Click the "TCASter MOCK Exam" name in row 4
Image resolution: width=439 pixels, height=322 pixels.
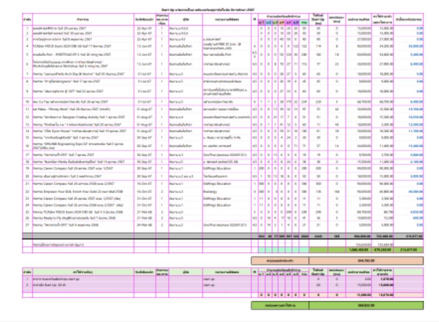pos(72,46)
